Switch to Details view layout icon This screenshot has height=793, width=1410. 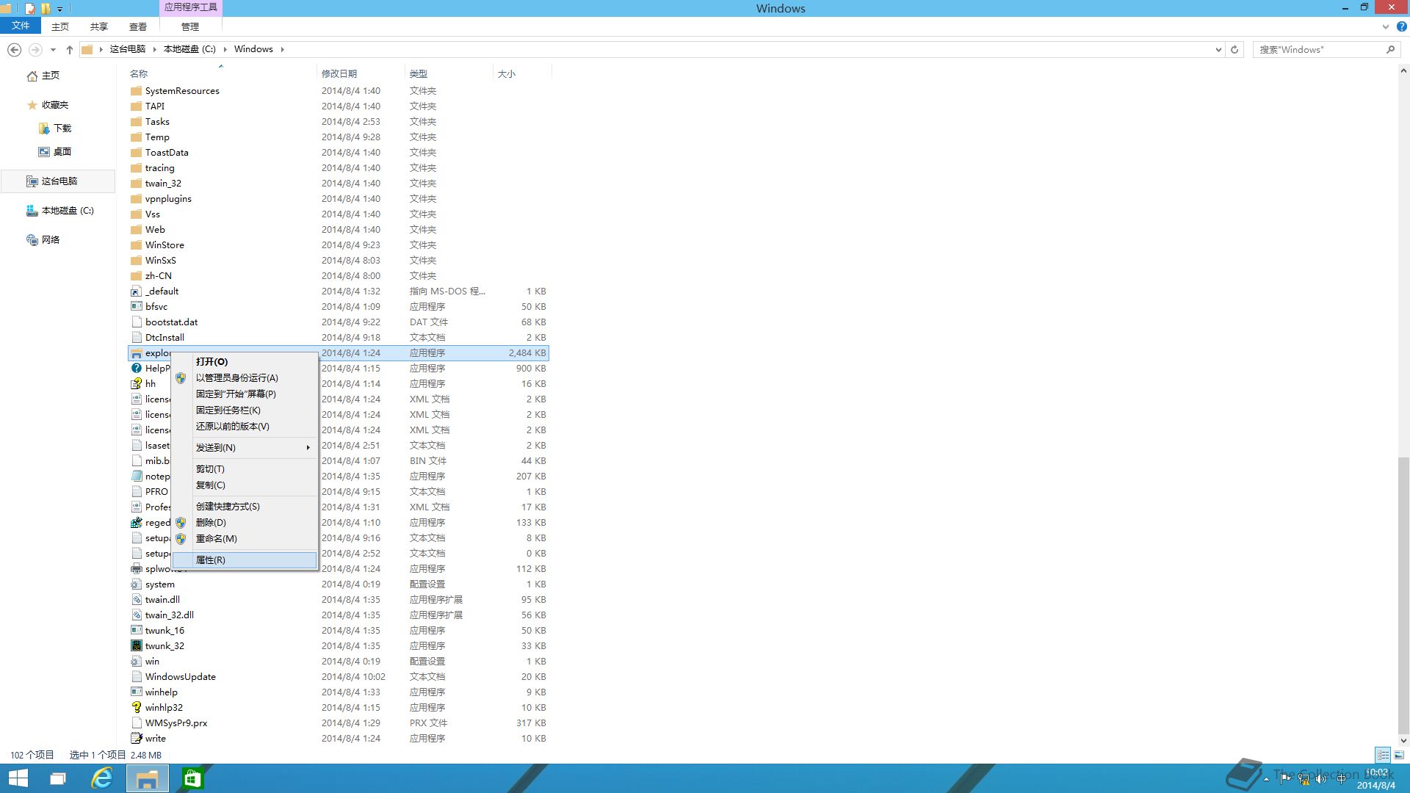point(1383,755)
